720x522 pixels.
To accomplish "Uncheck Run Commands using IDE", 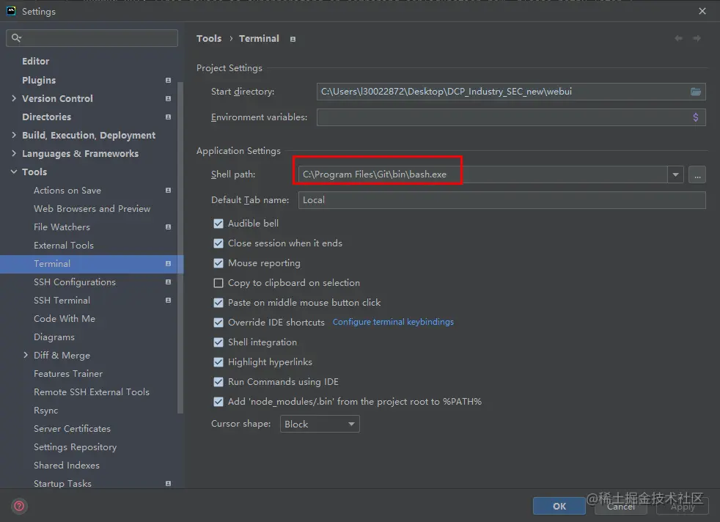I will tap(218, 381).
